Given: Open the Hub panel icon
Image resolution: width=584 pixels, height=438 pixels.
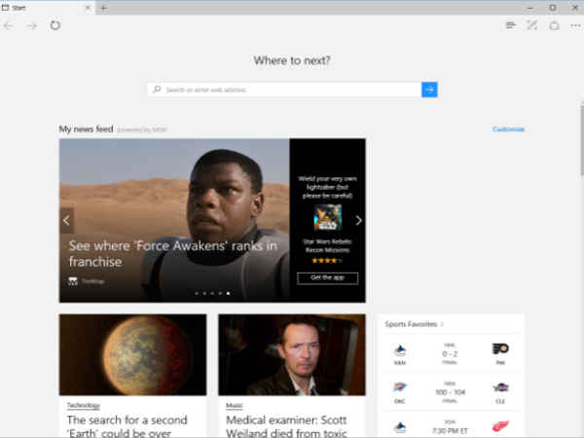Looking at the screenshot, I should [510, 25].
